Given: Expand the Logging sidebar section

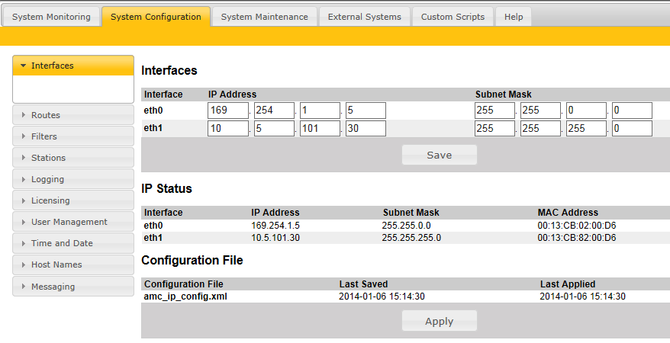Looking at the screenshot, I should point(73,179).
